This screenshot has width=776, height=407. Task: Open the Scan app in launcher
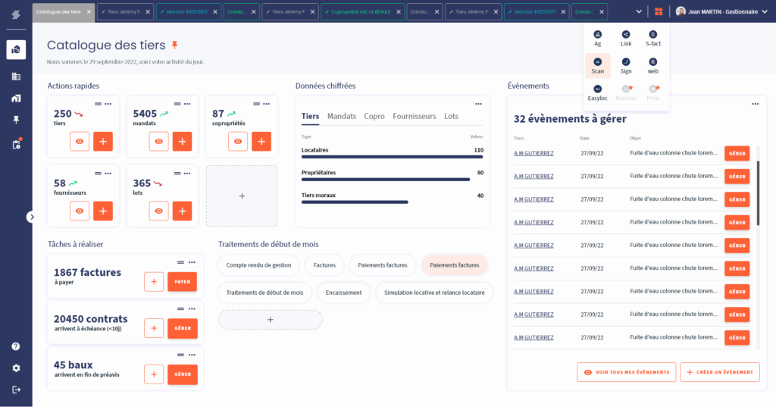coord(597,65)
